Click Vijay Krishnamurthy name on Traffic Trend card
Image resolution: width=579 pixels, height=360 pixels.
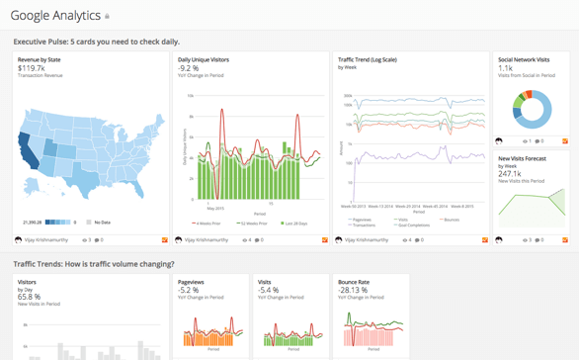367,240
